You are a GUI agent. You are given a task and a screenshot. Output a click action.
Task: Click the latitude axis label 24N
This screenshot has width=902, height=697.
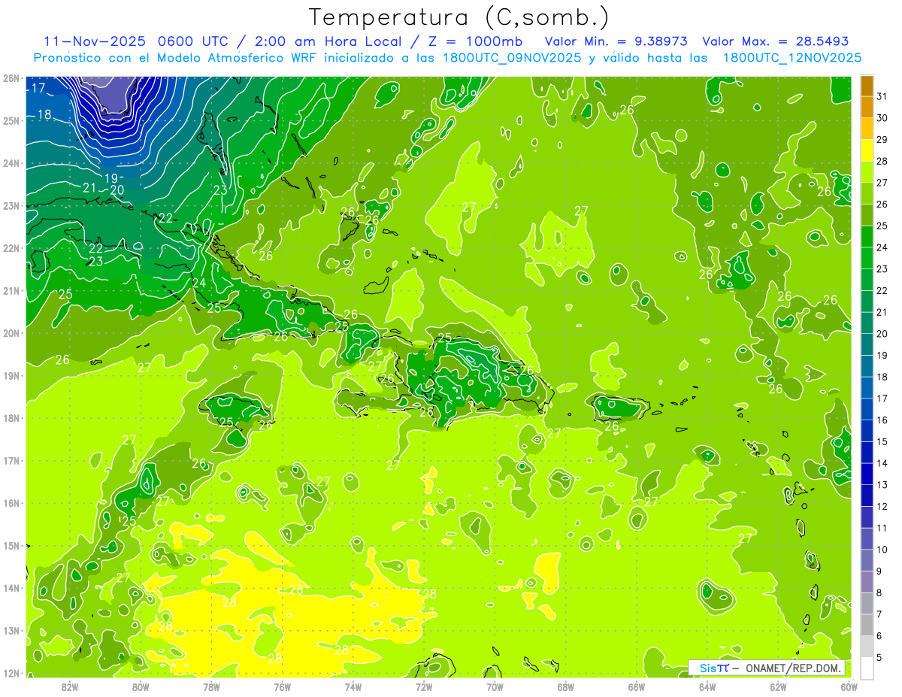pos(12,162)
